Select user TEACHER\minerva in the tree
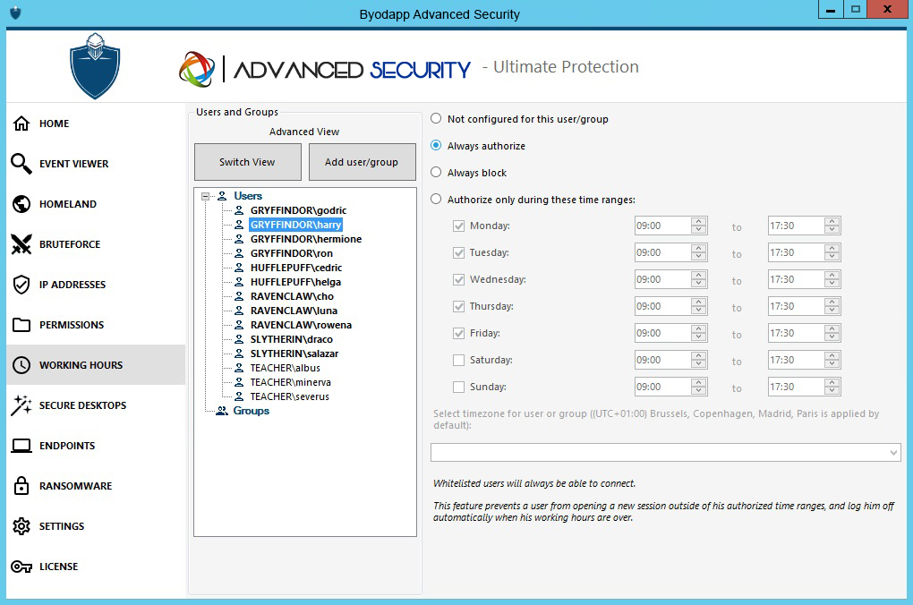 tap(291, 382)
